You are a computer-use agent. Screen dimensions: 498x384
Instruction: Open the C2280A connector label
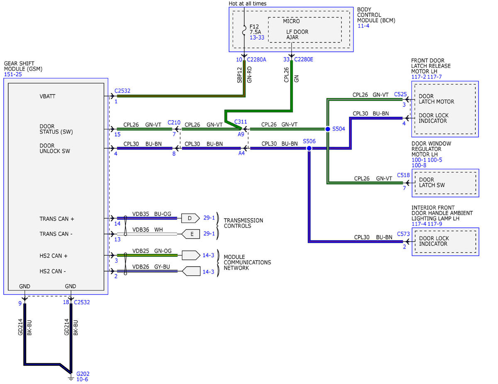[256, 59]
